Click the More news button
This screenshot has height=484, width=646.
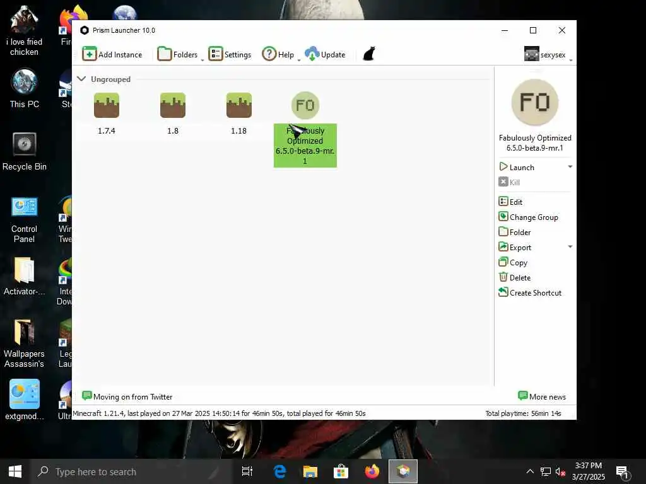pos(542,396)
